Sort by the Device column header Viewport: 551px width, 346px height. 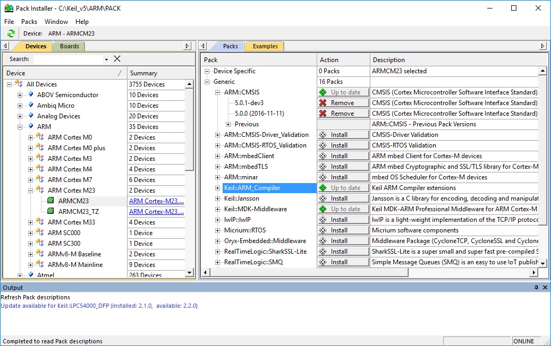(65, 73)
